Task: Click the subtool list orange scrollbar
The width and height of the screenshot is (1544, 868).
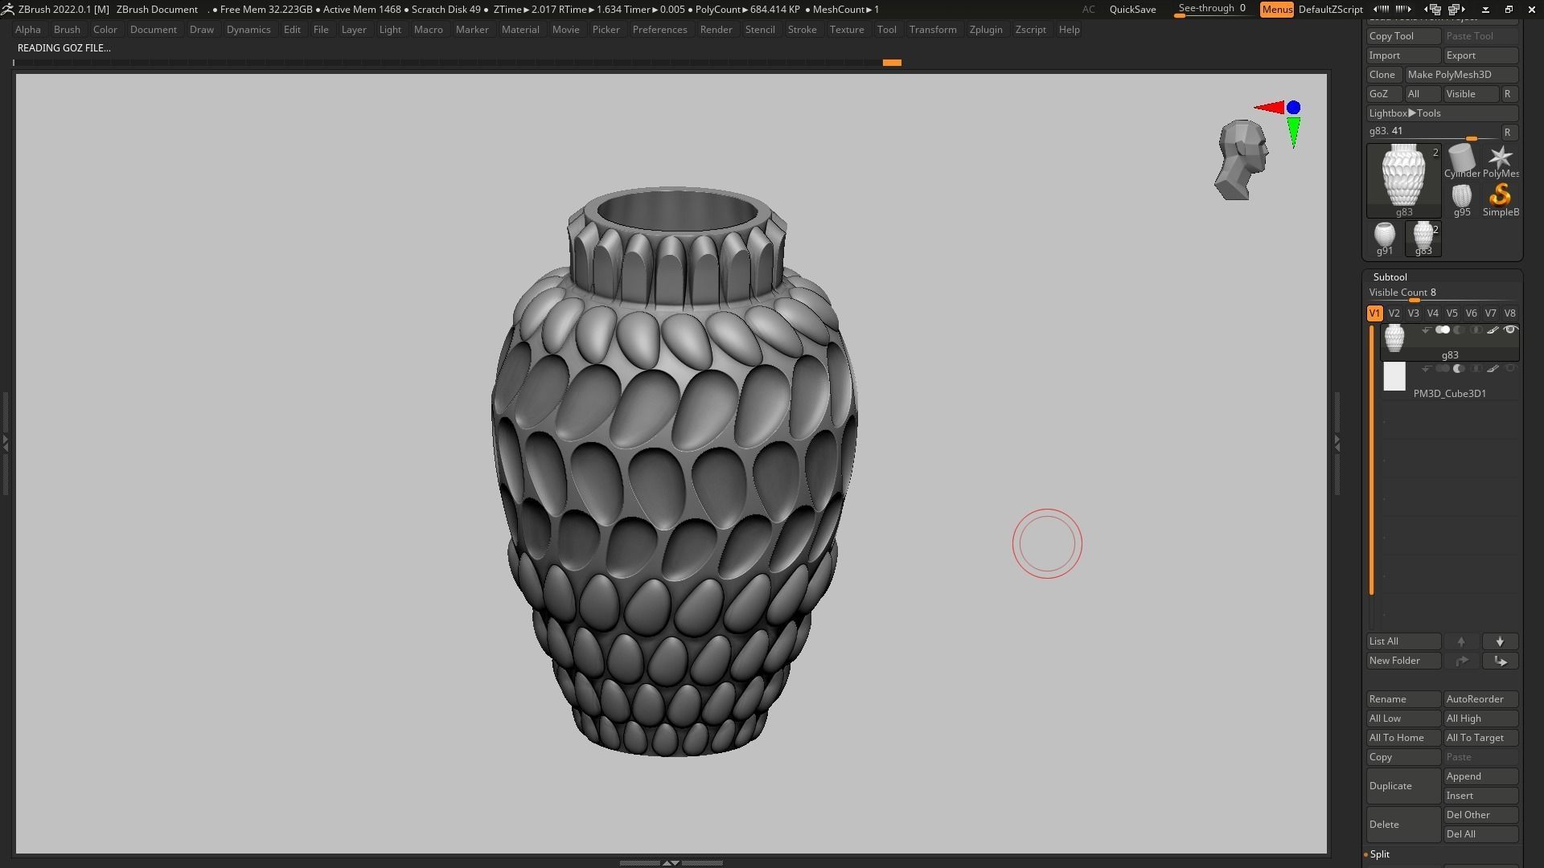Action: click(x=1371, y=461)
